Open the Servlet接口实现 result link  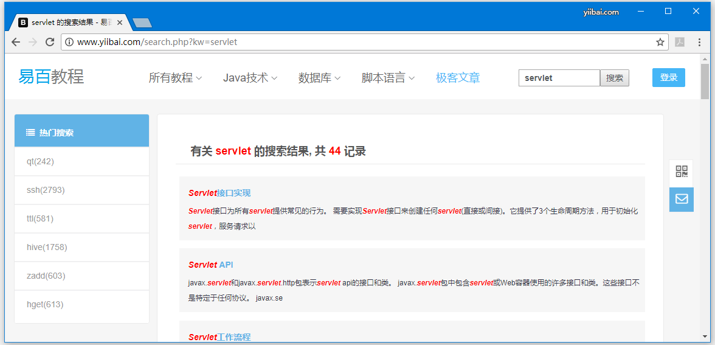point(219,193)
